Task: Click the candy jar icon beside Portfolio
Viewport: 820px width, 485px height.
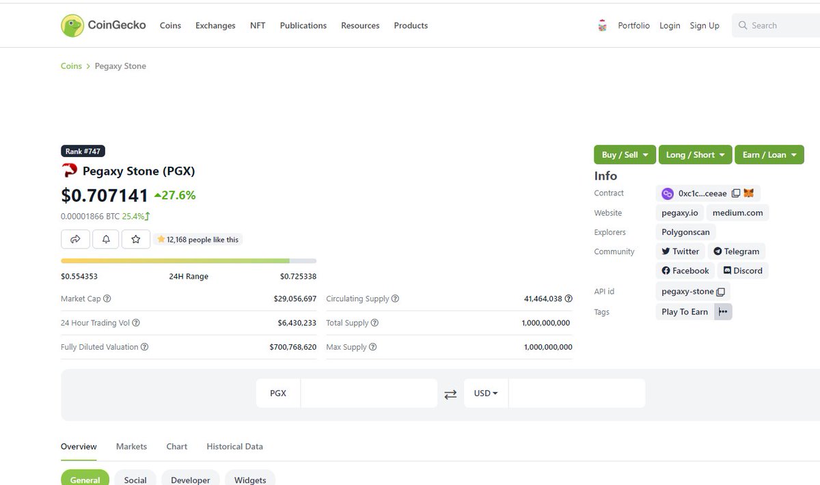Action: click(x=602, y=26)
